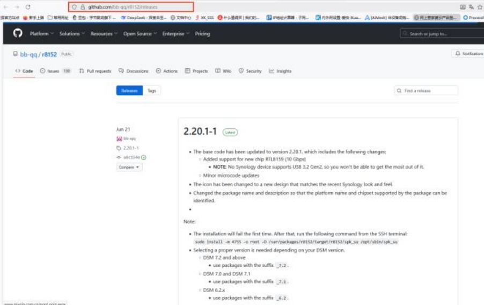Expand the Open Source menu
484x305 pixels.
click(x=140, y=33)
